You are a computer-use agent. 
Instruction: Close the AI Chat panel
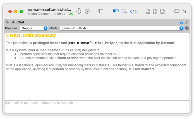[x=187, y=22]
